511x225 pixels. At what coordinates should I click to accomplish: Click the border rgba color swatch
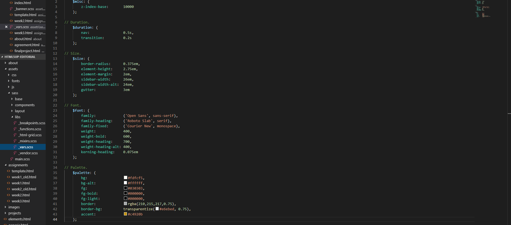coord(126,203)
